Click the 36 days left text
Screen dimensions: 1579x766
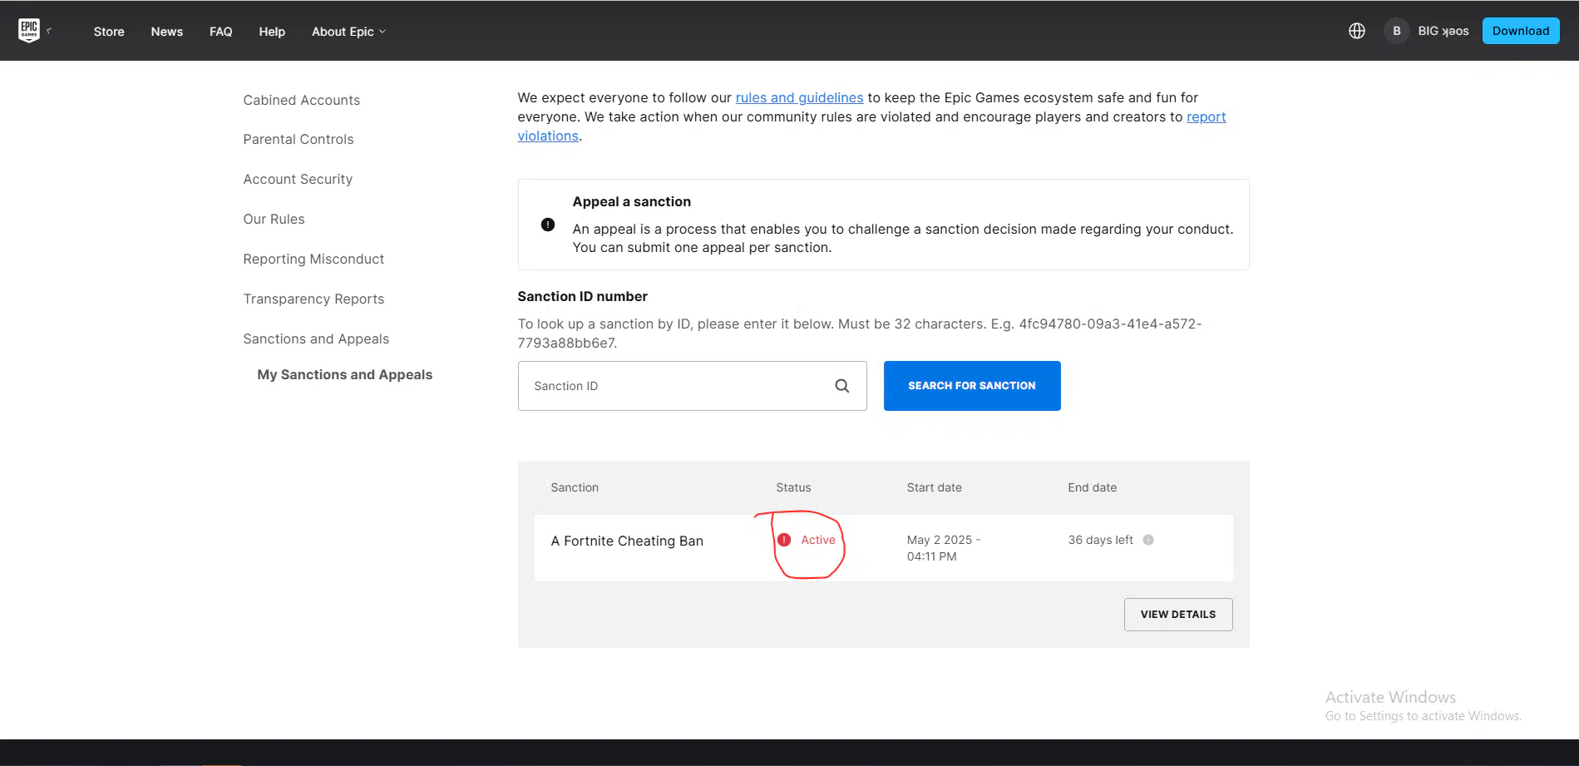pyautogui.click(x=1100, y=540)
